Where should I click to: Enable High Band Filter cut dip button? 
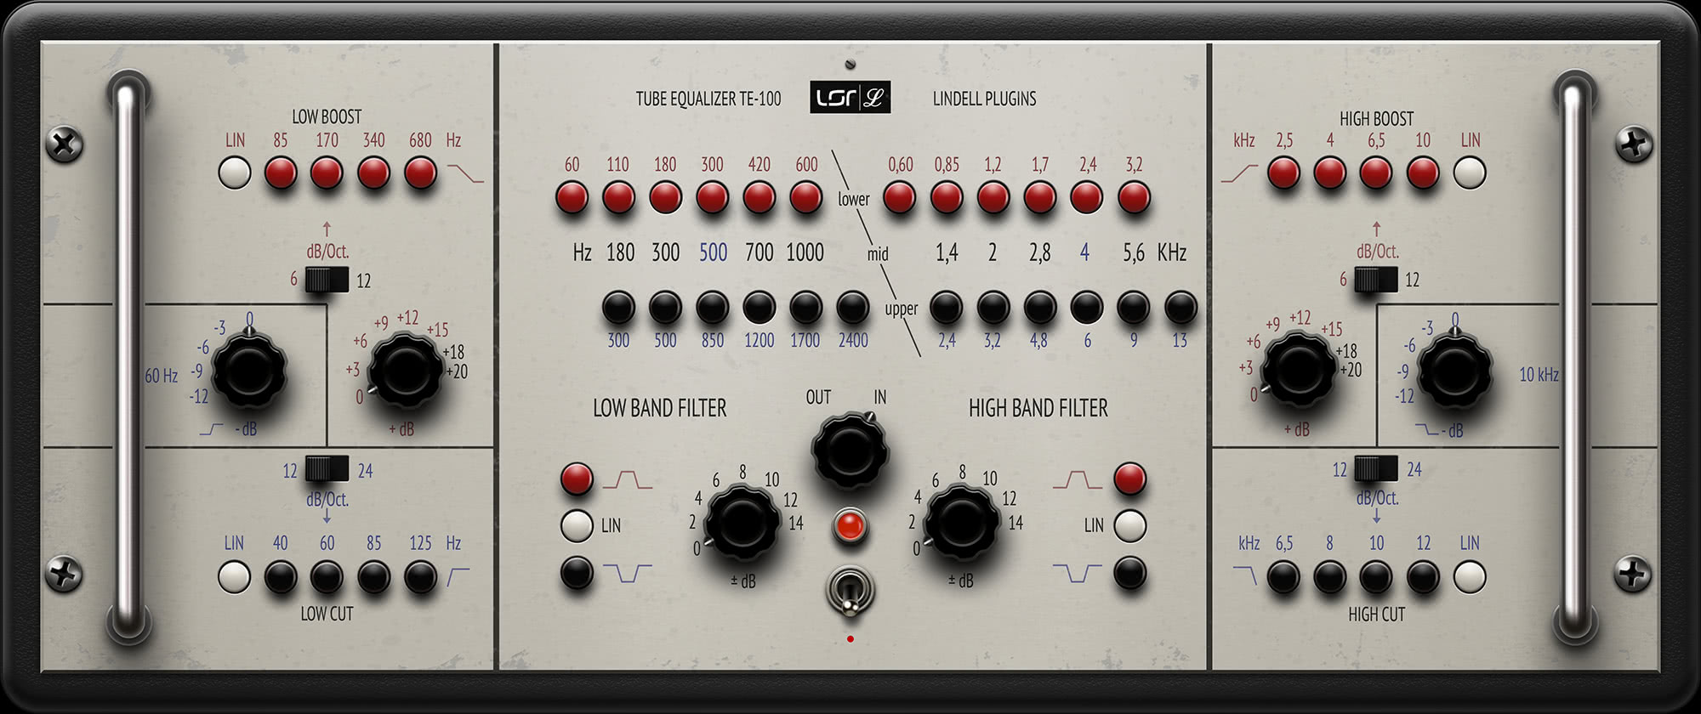1129,573
